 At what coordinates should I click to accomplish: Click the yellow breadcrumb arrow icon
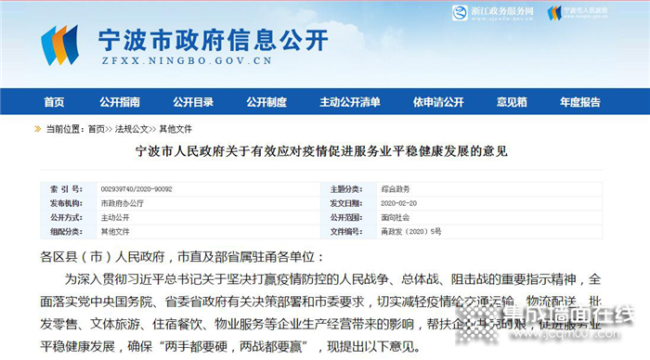click(38, 129)
